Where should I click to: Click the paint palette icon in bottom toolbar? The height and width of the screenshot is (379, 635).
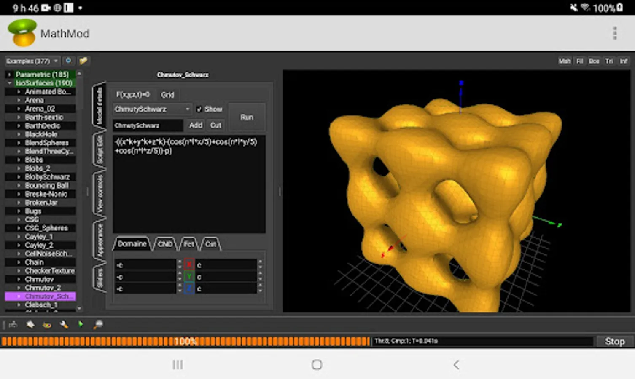(x=47, y=325)
